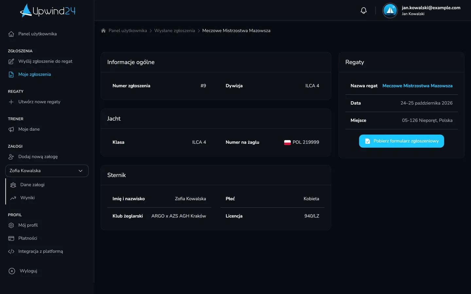Click the Wyloguj circle-x icon
Viewport: 471px width, 294px height.
pos(12,271)
